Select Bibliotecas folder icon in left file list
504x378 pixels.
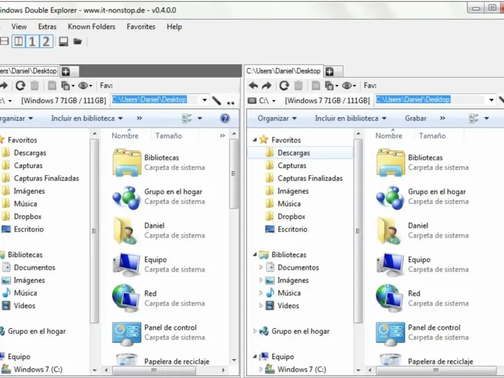tap(127, 163)
